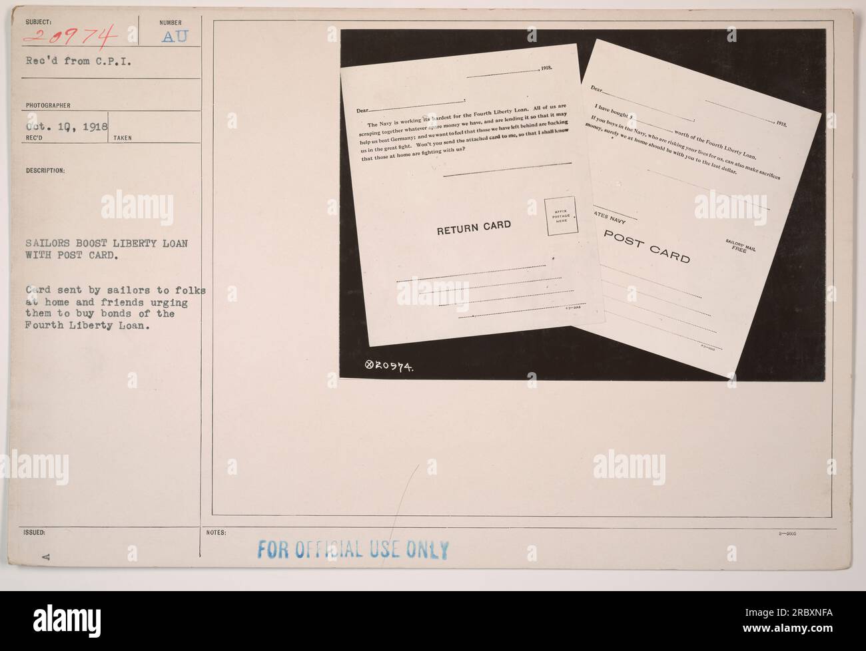Click the "SUBJECT:" field label
This screenshot has height=651, width=866.
click(37, 21)
